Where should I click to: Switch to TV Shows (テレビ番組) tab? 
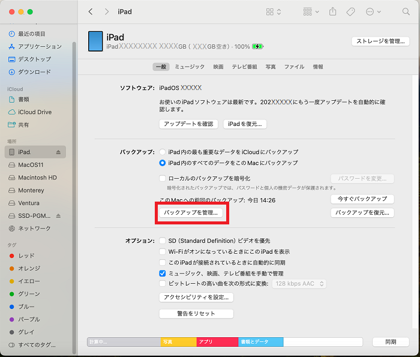tap(244, 67)
